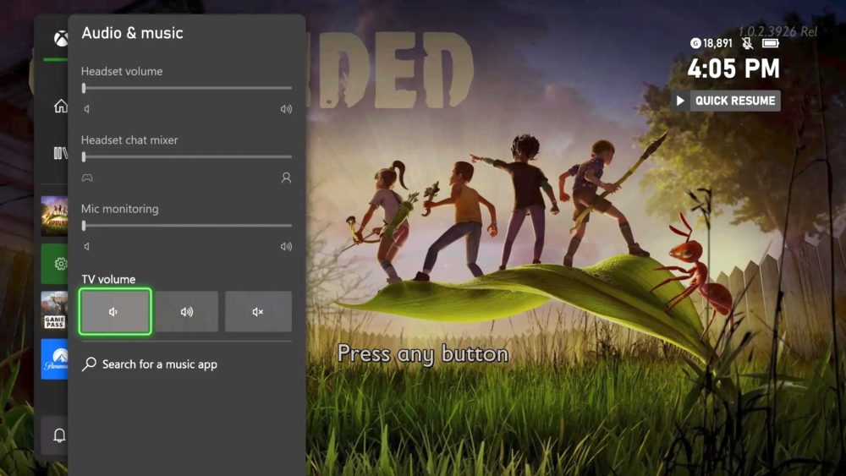Open the Game Pass tile
The width and height of the screenshot is (846, 476).
coord(54,311)
